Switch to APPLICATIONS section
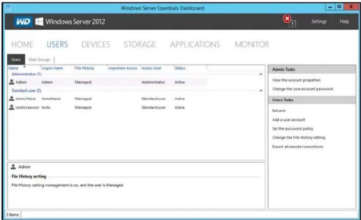The image size is (361, 220). (195, 44)
